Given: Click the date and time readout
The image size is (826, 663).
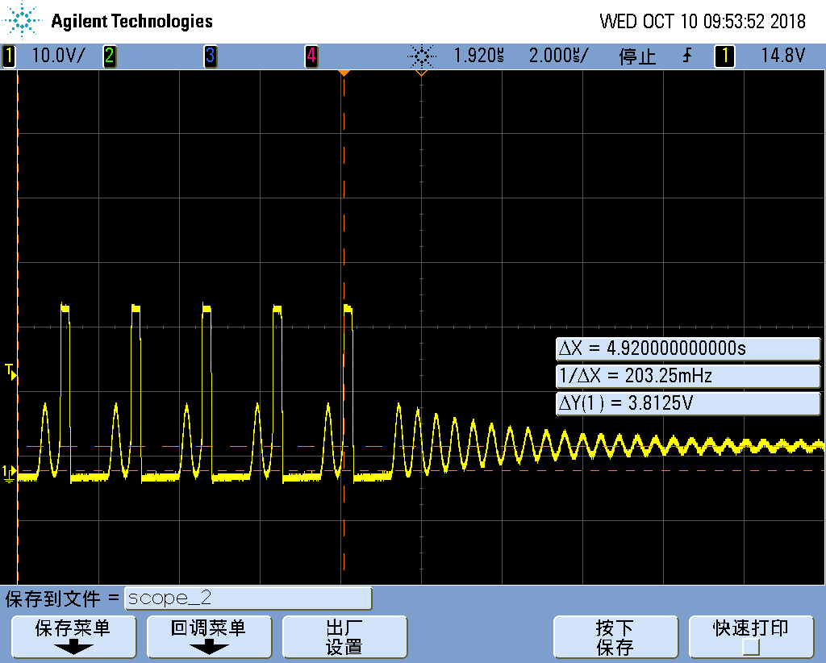Looking at the screenshot, I should 703,22.
